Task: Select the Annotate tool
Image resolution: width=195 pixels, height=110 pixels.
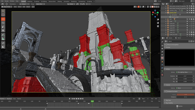Action: point(3,35)
